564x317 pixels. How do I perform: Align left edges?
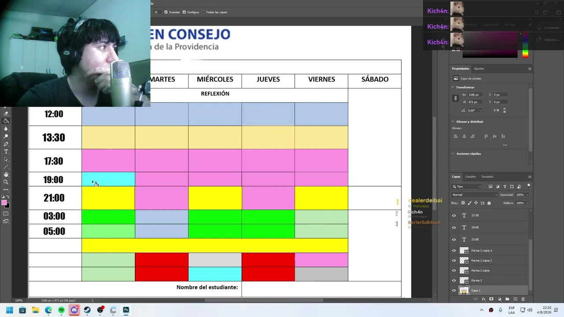click(456, 136)
